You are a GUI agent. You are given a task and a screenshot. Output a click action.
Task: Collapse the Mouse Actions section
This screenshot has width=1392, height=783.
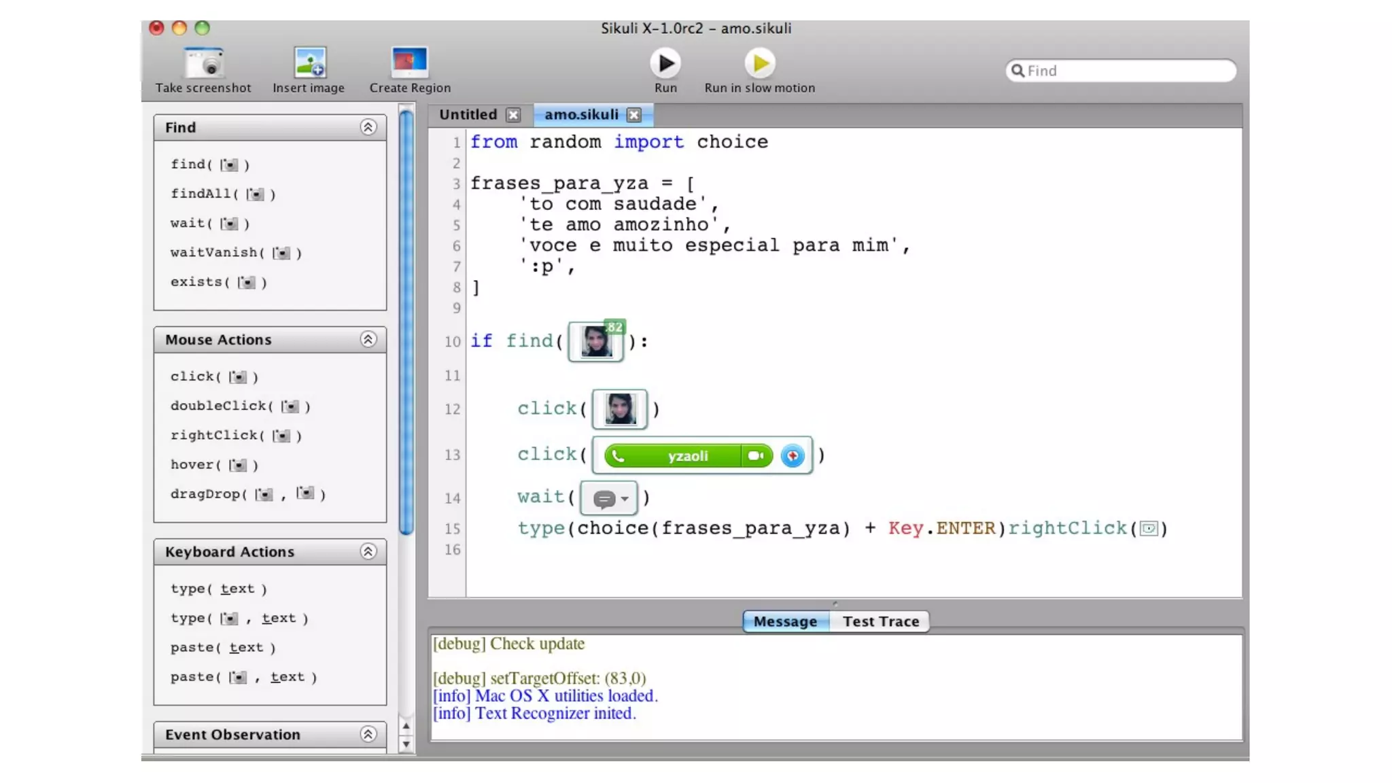tap(368, 339)
